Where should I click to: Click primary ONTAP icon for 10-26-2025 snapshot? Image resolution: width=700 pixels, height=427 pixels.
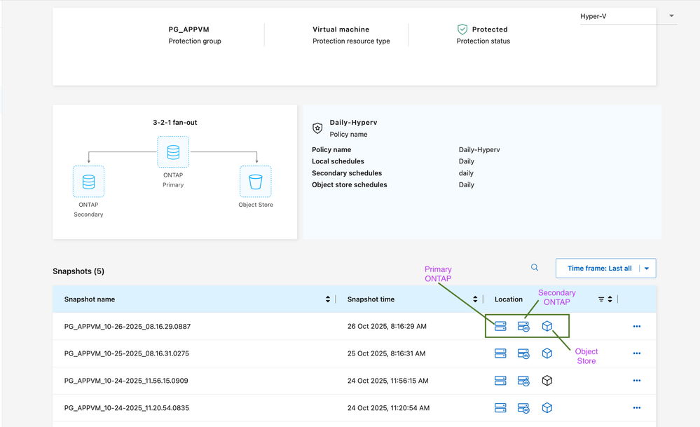click(500, 326)
